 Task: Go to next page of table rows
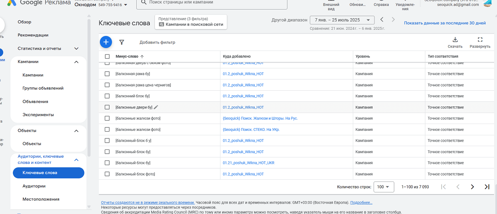pos(472,187)
